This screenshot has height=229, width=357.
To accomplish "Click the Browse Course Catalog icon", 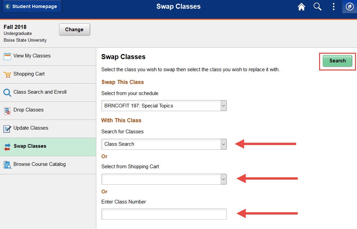I will point(7,165).
